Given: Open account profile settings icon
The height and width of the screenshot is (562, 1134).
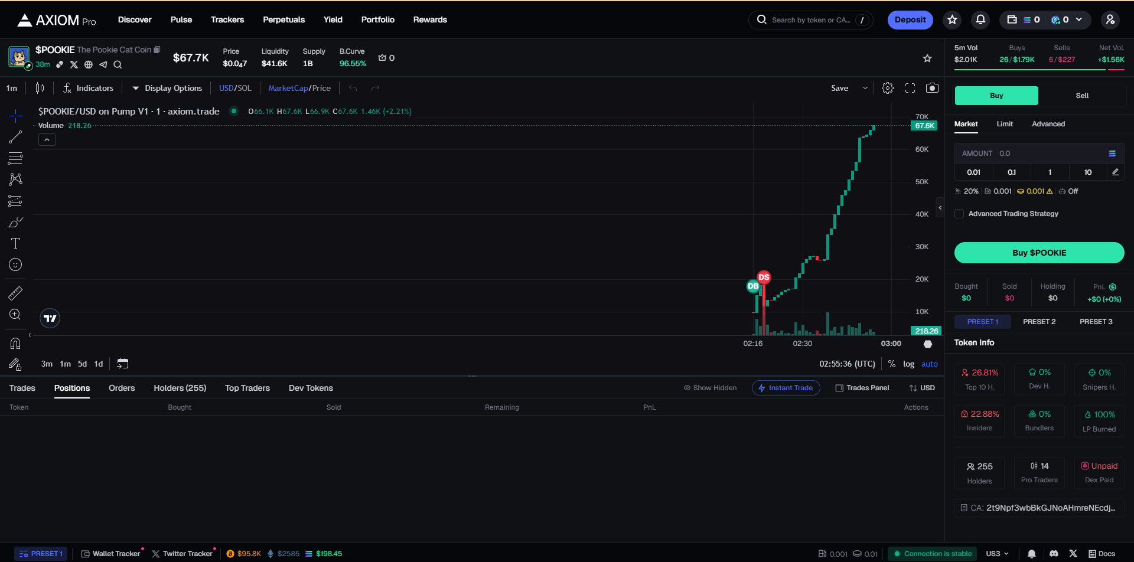Looking at the screenshot, I should 1110,19.
